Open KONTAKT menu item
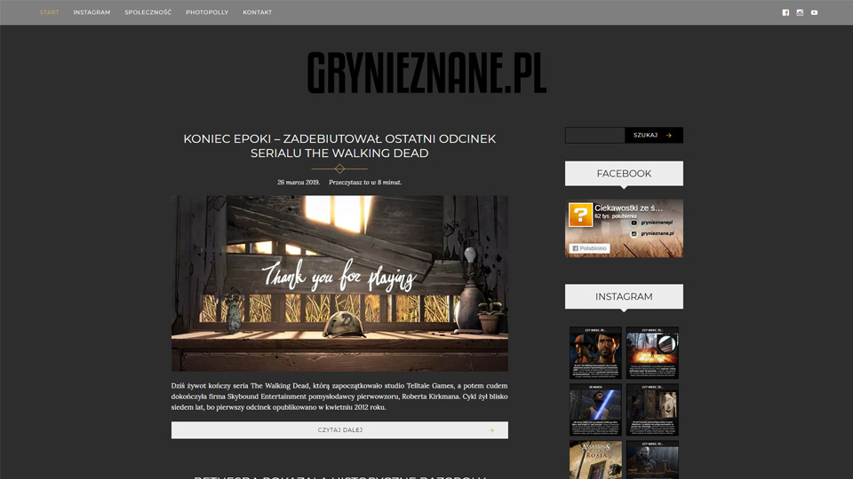Viewport: 853px width, 479px height. (258, 12)
